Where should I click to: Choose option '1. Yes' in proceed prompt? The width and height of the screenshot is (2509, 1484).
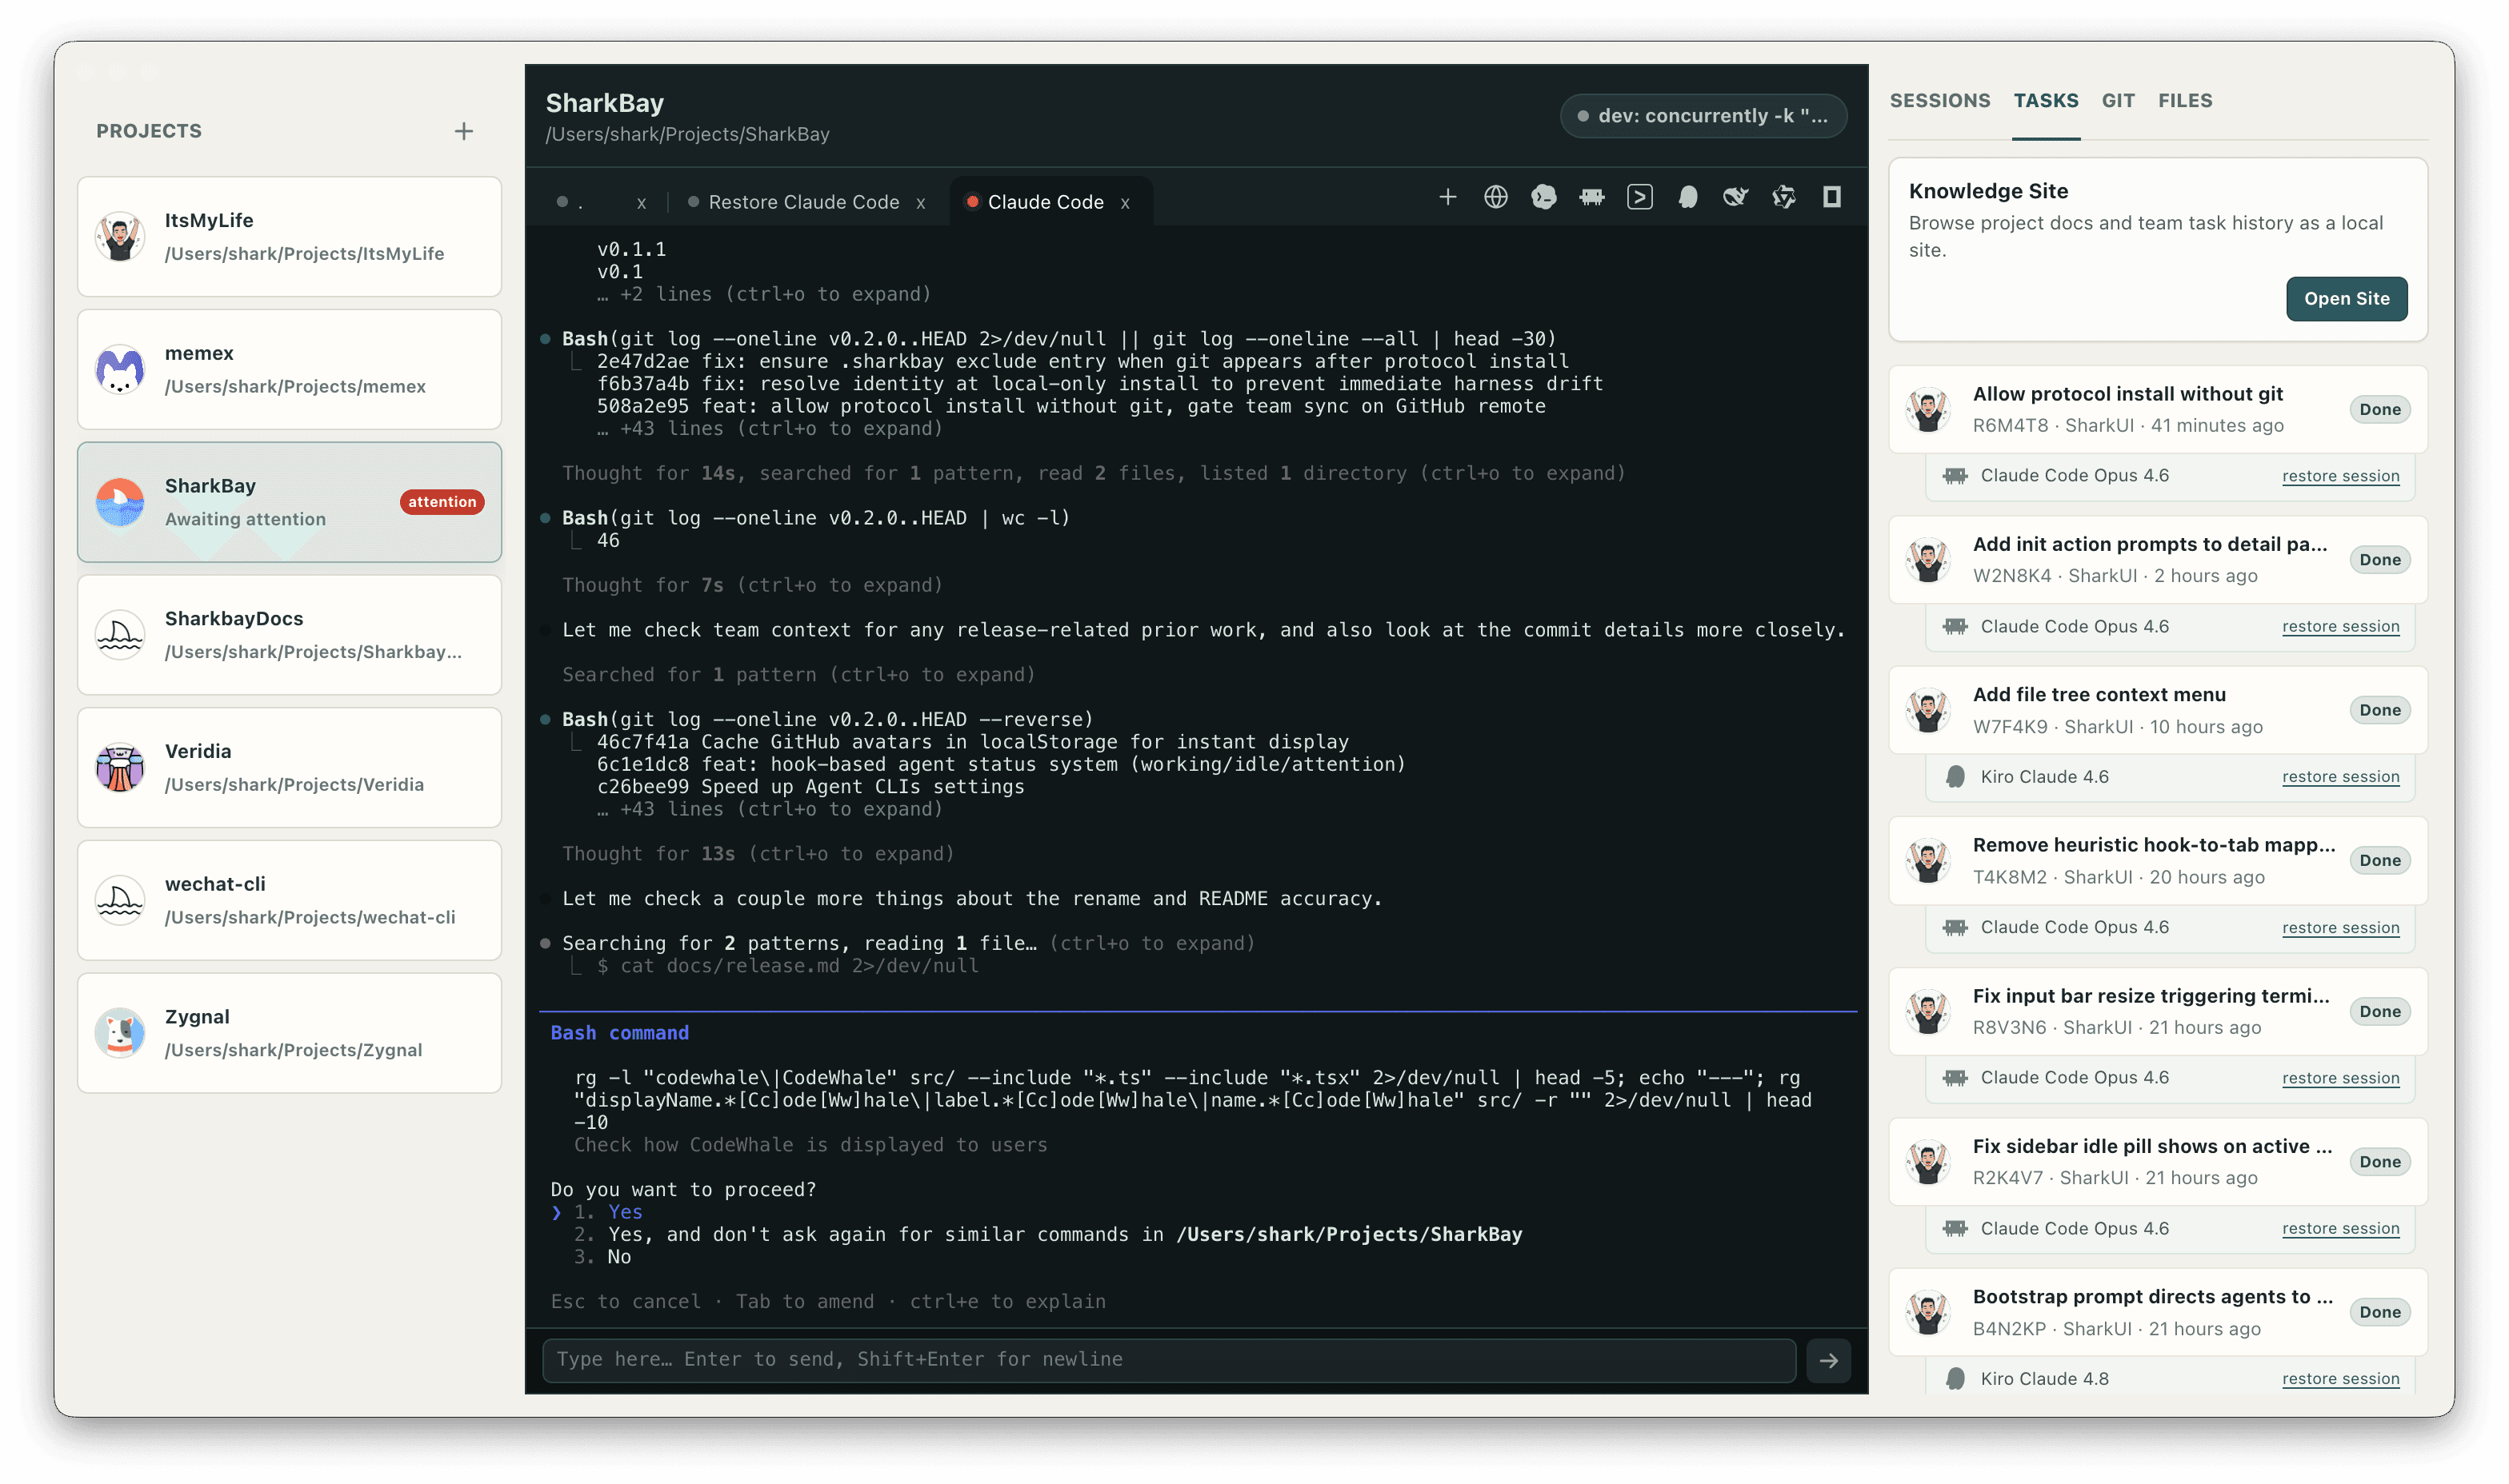(608, 1212)
